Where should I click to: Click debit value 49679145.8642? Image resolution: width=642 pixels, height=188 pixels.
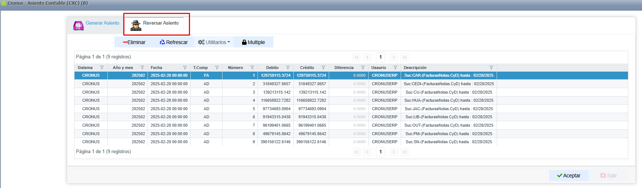(276, 134)
